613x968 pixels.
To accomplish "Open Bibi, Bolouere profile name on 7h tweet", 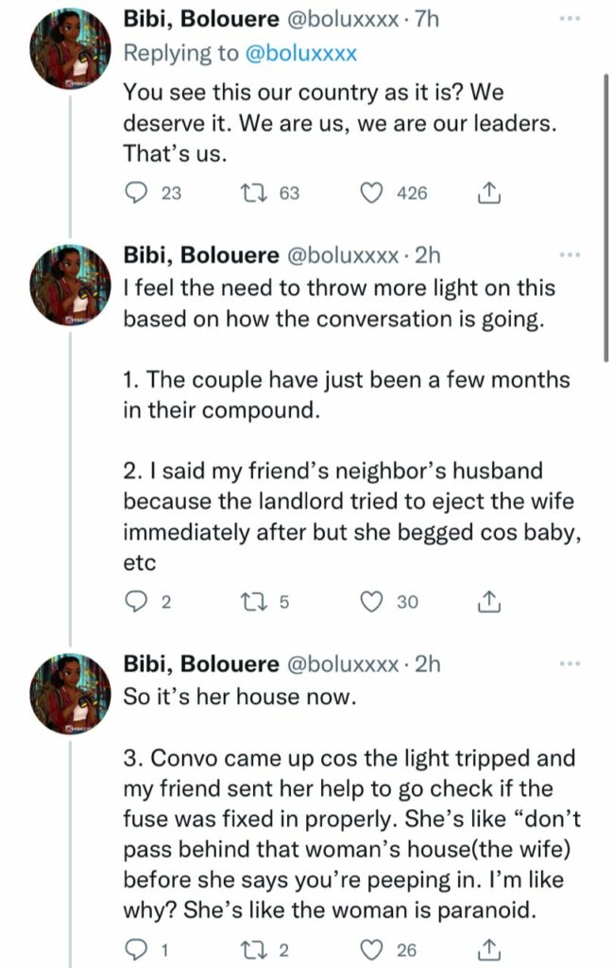I will (x=201, y=19).
